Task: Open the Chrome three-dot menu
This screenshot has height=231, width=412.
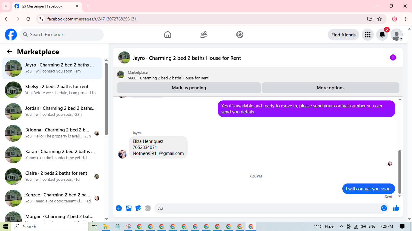Action: pyautogui.click(x=405, y=19)
